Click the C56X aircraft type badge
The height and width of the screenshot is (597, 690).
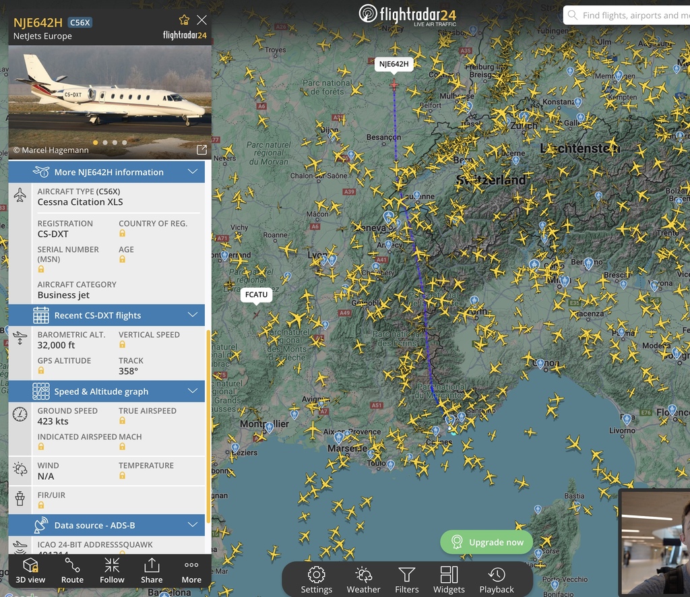point(80,22)
